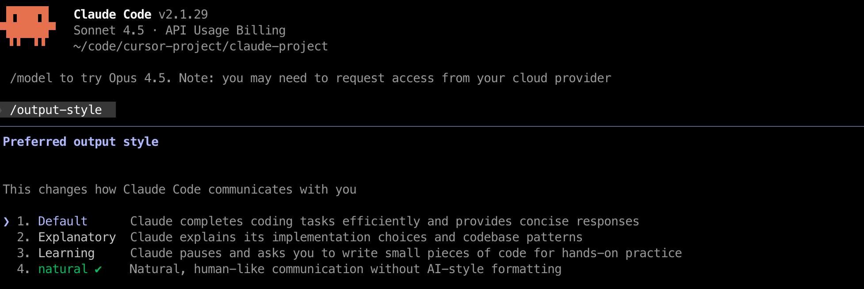The height and width of the screenshot is (289, 864).
Task: Click the natural style description text
Action: click(x=346, y=269)
